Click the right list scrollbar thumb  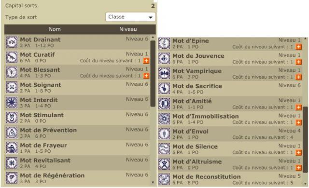[305, 140]
